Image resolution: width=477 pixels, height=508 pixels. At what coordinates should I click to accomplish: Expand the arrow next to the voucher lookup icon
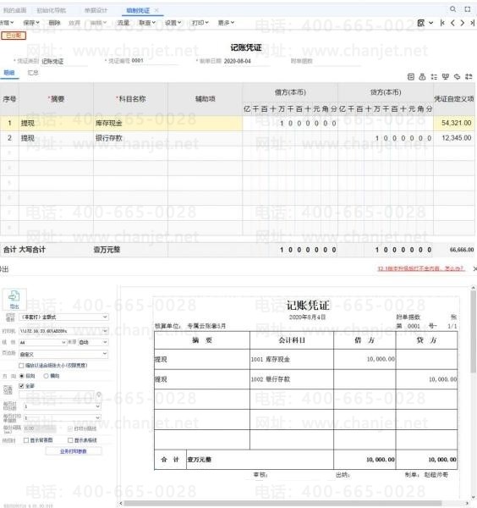pyautogui.click(x=430, y=23)
